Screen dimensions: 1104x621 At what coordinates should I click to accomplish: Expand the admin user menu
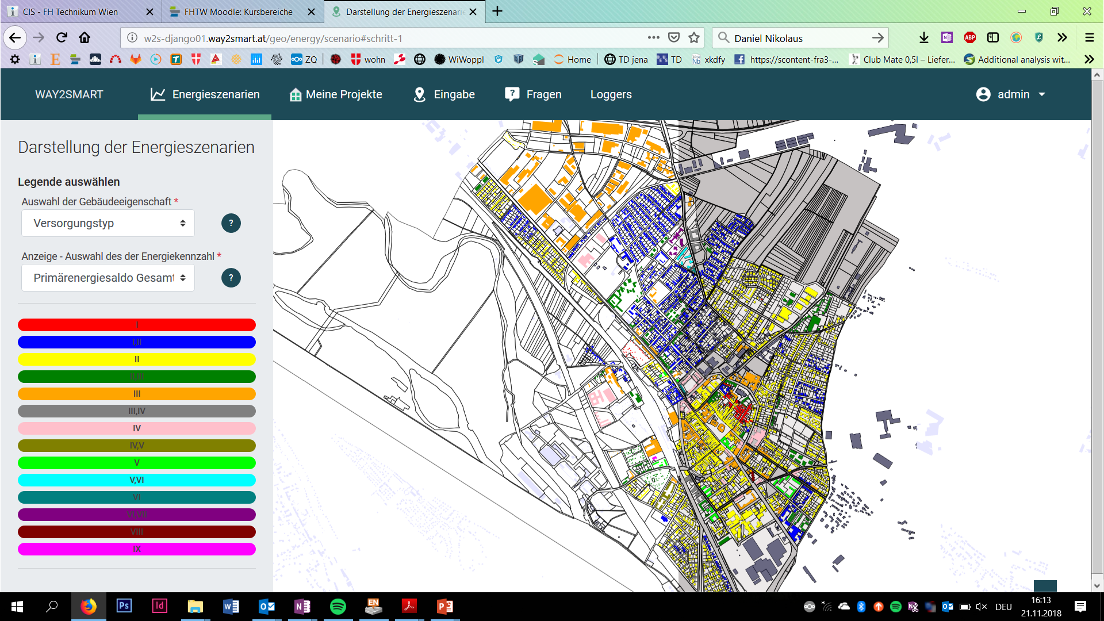pyautogui.click(x=1011, y=94)
